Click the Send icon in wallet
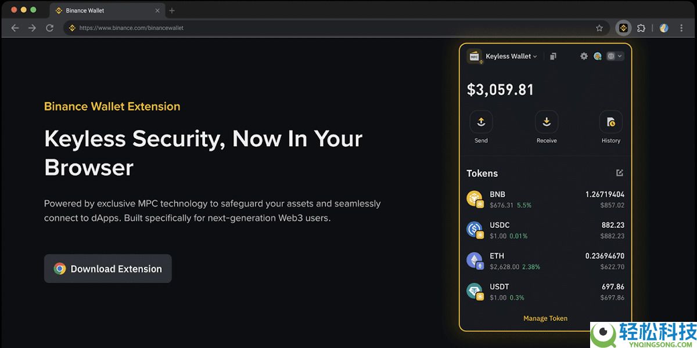 coord(481,122)
